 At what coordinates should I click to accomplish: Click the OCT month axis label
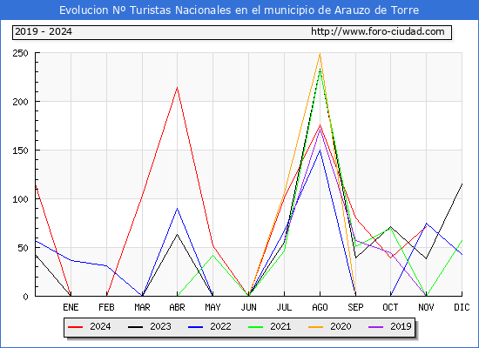pos(390,307)
